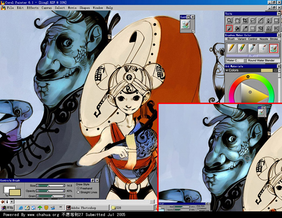Image resolution: width=282 pixels, height=218 pixels.
Task: Open the Nozzle menu in Brushes palette
Action: click(264, 39)
